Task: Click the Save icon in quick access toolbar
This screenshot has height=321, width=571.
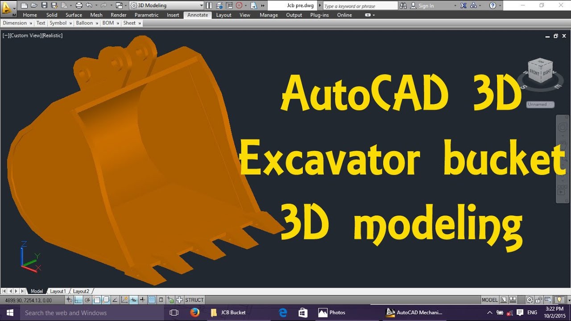Action: [x=44, y=5]
